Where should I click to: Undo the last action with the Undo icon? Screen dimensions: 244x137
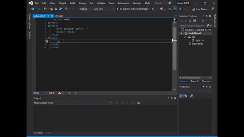pos(66,9)
